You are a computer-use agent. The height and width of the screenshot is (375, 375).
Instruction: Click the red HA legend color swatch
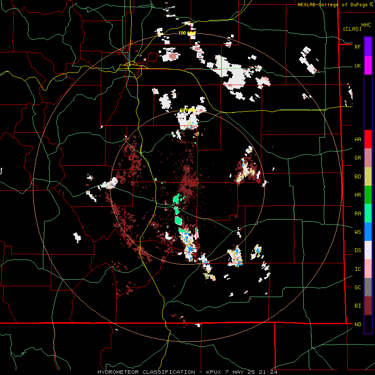(368, 139)
